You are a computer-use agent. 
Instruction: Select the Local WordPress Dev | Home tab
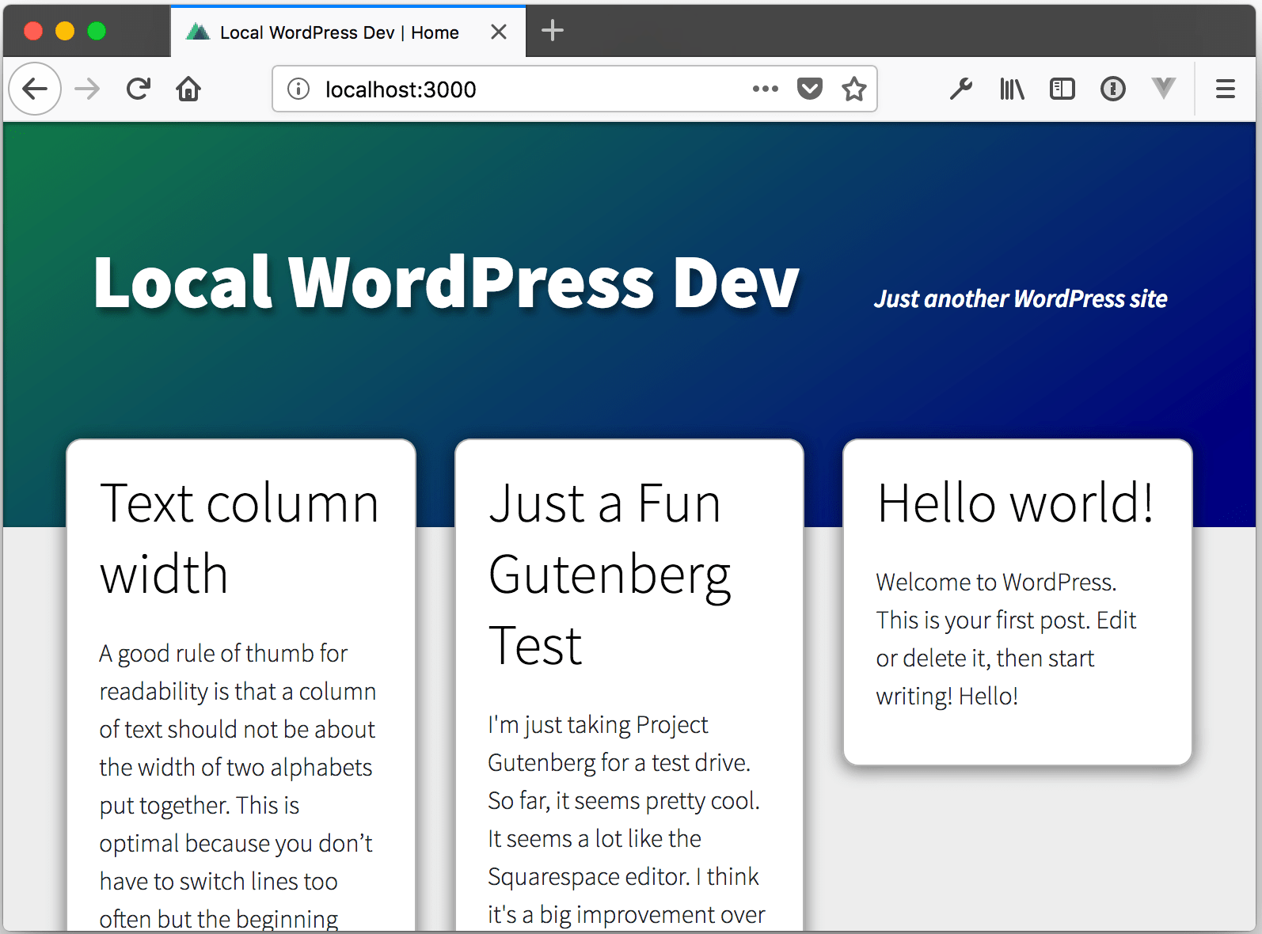[348, 32]
